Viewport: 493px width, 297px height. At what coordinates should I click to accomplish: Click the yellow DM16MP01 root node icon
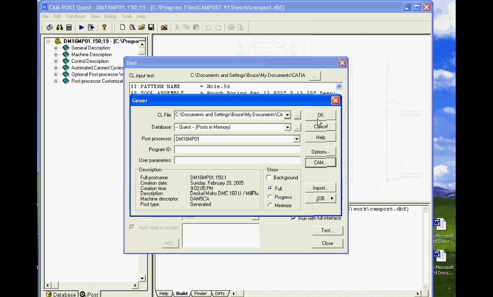(58, 41)
